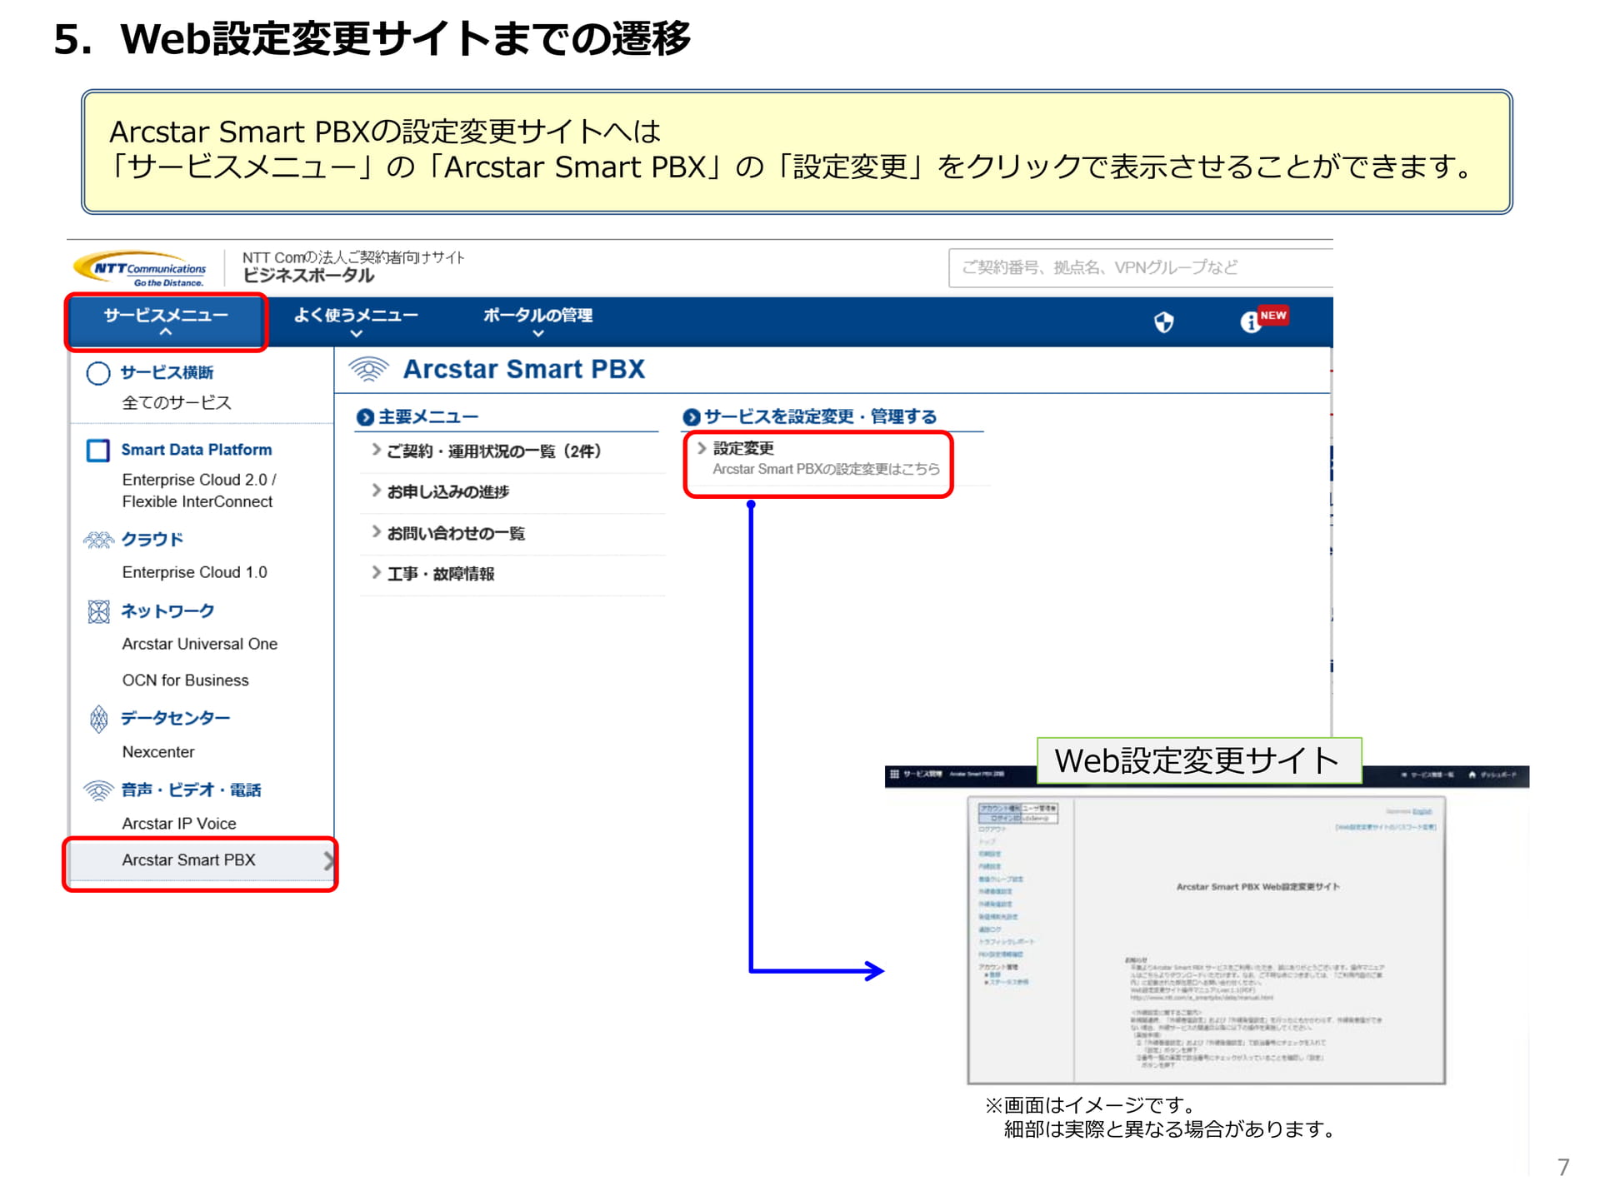Click the クラウド sidebar heading
The width and height of the screenshot is (1600, 1196).
(152, 540)
